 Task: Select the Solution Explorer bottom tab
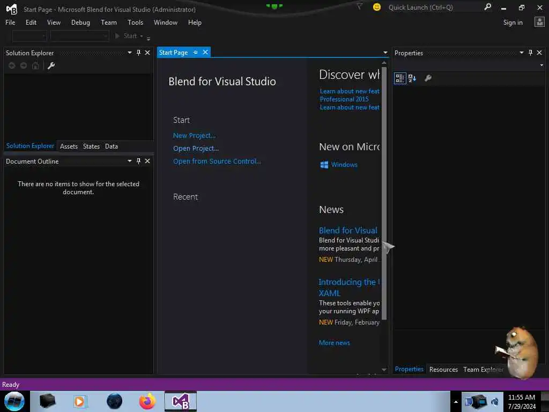[30, 146]
